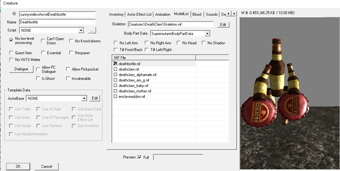Switch to the Blood tab
Image resolution: width=340 pixels, height=171 pixels.
[197, 14]
